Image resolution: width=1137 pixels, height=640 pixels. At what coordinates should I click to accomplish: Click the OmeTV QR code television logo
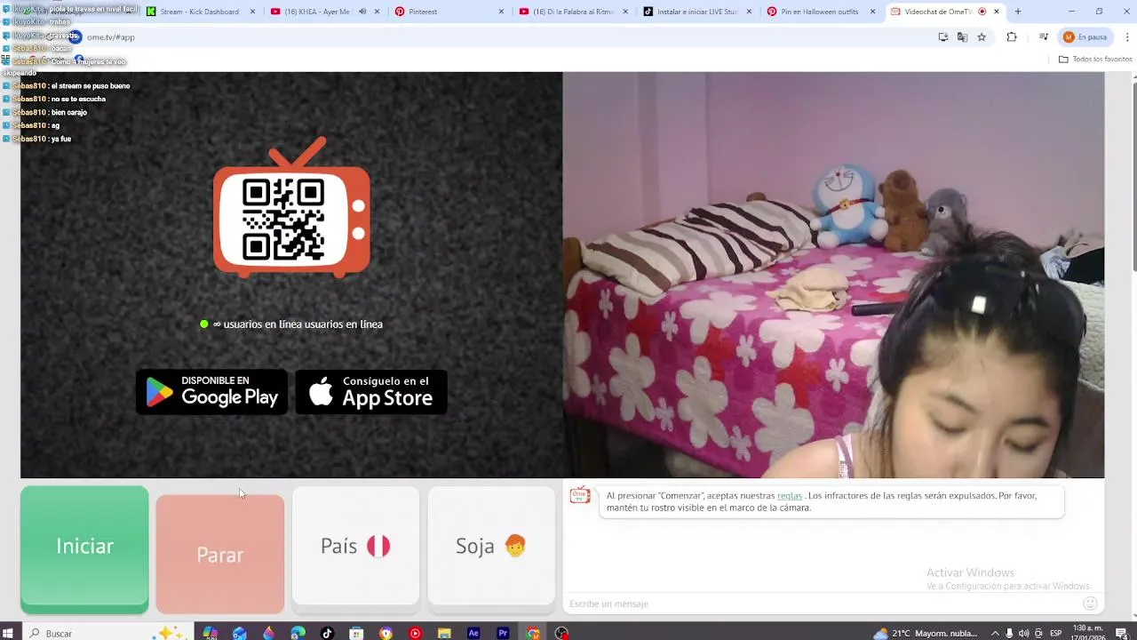pyautogui.click(x=291, y=207)
